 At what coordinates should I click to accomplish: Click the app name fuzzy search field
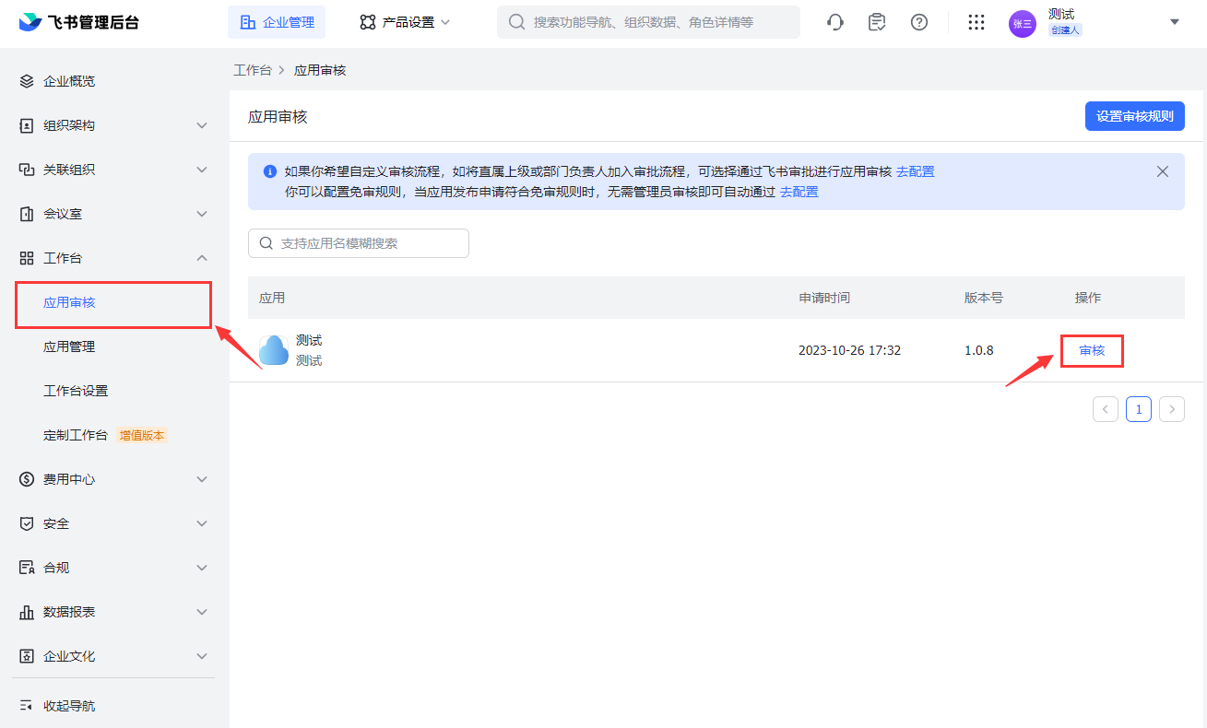tap(359, 243)
